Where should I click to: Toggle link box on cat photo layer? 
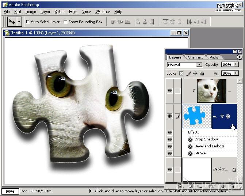tap(178, 91)
